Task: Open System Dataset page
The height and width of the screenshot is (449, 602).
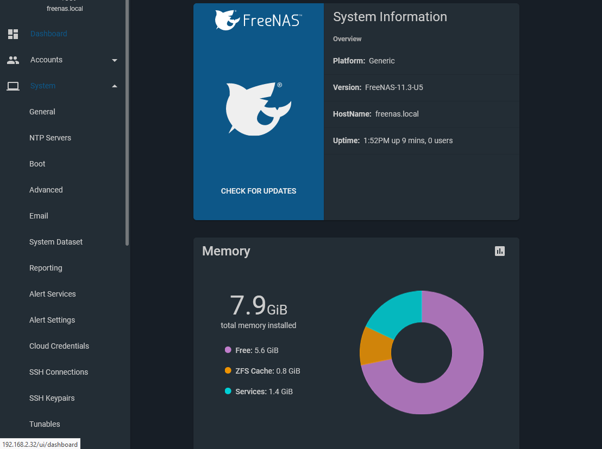Action: point(56,242)
